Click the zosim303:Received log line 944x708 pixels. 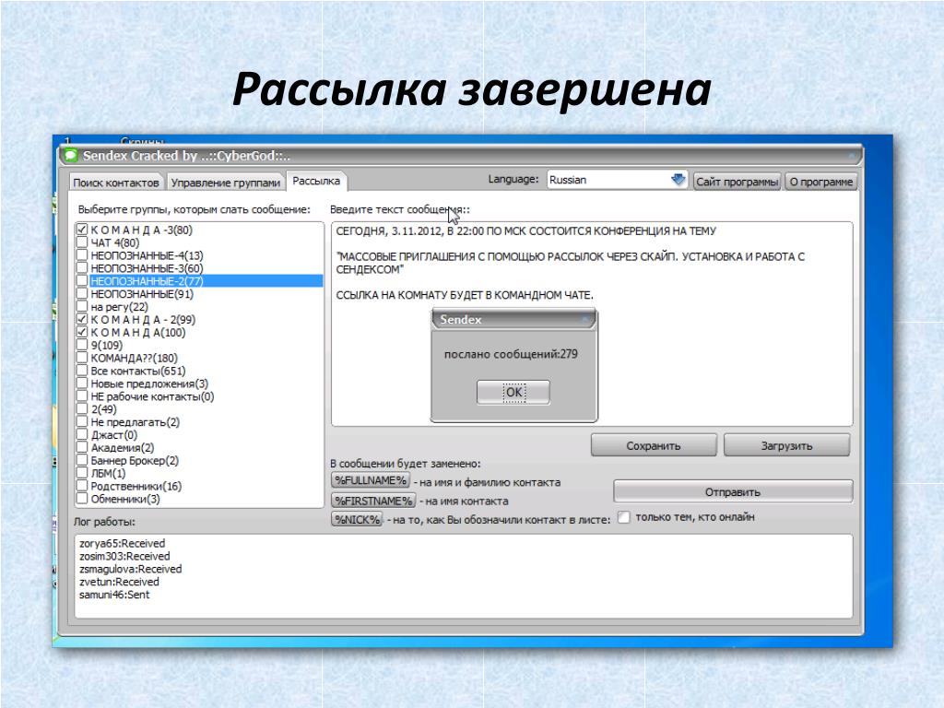tap(124, 556)
